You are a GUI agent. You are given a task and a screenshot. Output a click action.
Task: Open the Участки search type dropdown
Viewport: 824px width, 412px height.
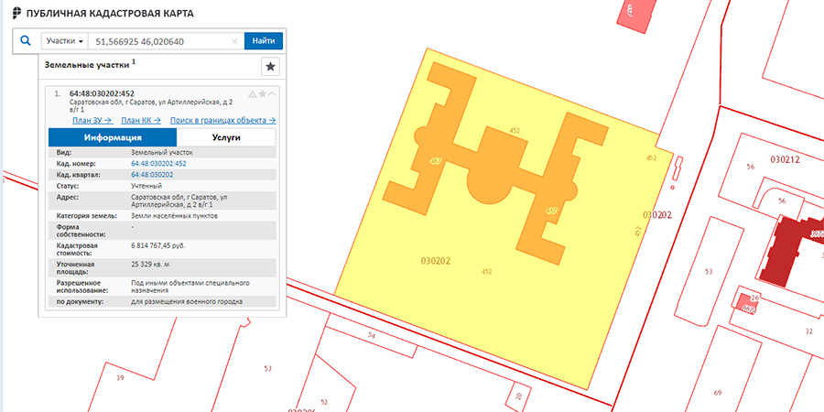pos(65,41)
